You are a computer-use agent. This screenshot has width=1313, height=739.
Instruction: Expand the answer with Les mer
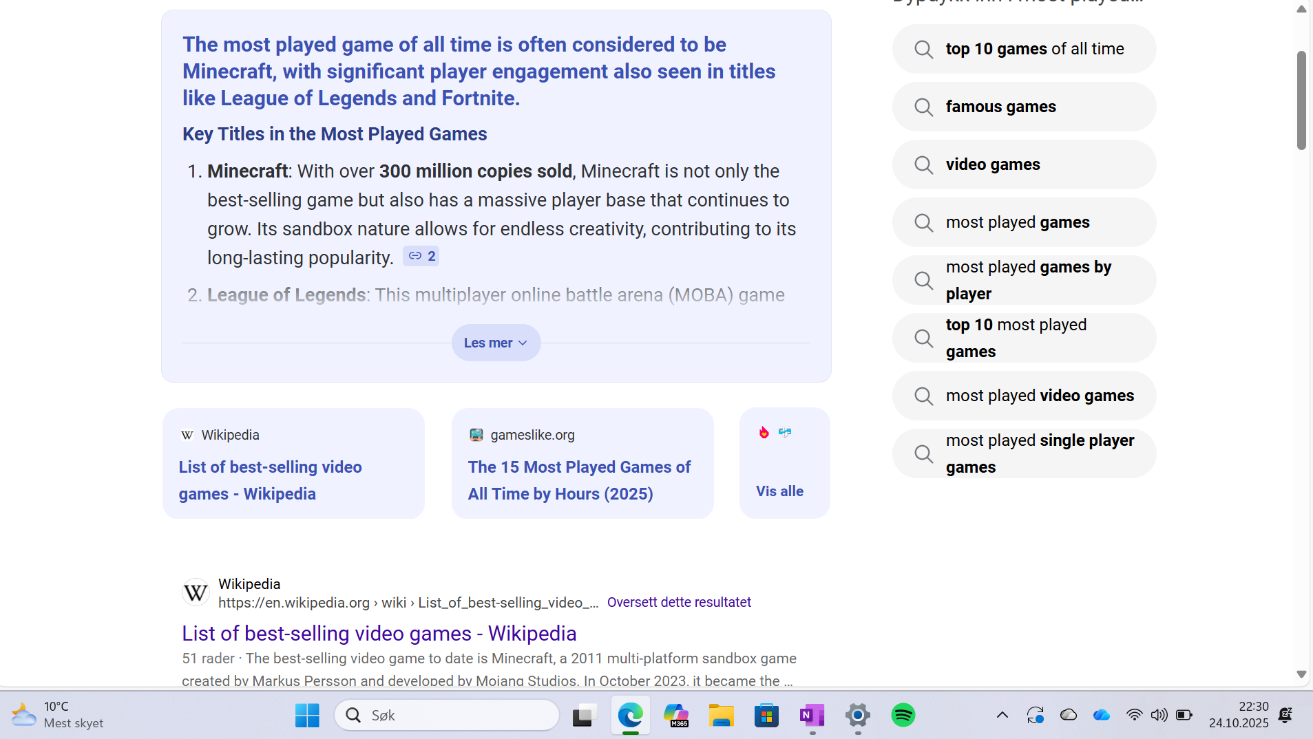(x=496, y=343)
